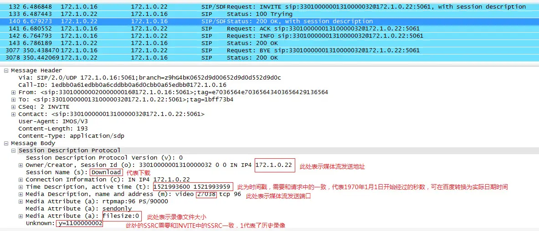Screen dimensions: 539x231
Task: Expand the From header field
Action: click(x=14, y=92)
